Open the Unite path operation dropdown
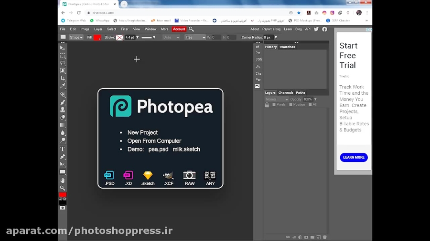 point(171,38)
